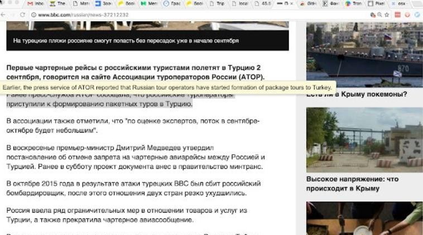
Task: Close the active BBC tab
Action: click(x=291, y=3)
